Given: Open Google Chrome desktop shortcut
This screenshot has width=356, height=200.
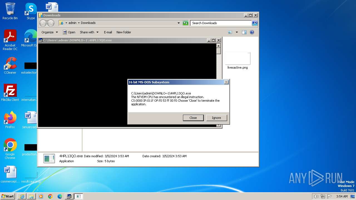Looking at the screenshot, I should [10, 149].
